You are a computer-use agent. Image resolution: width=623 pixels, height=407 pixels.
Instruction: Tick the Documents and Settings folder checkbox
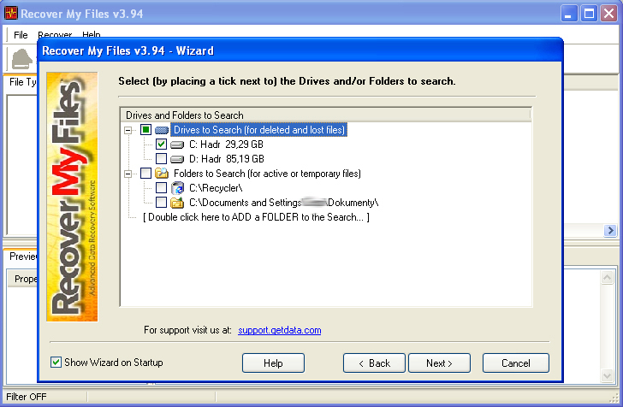(161, 203)
